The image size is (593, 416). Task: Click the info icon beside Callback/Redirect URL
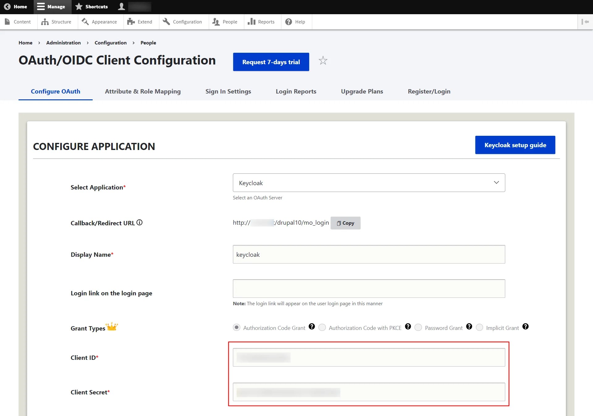140,223
